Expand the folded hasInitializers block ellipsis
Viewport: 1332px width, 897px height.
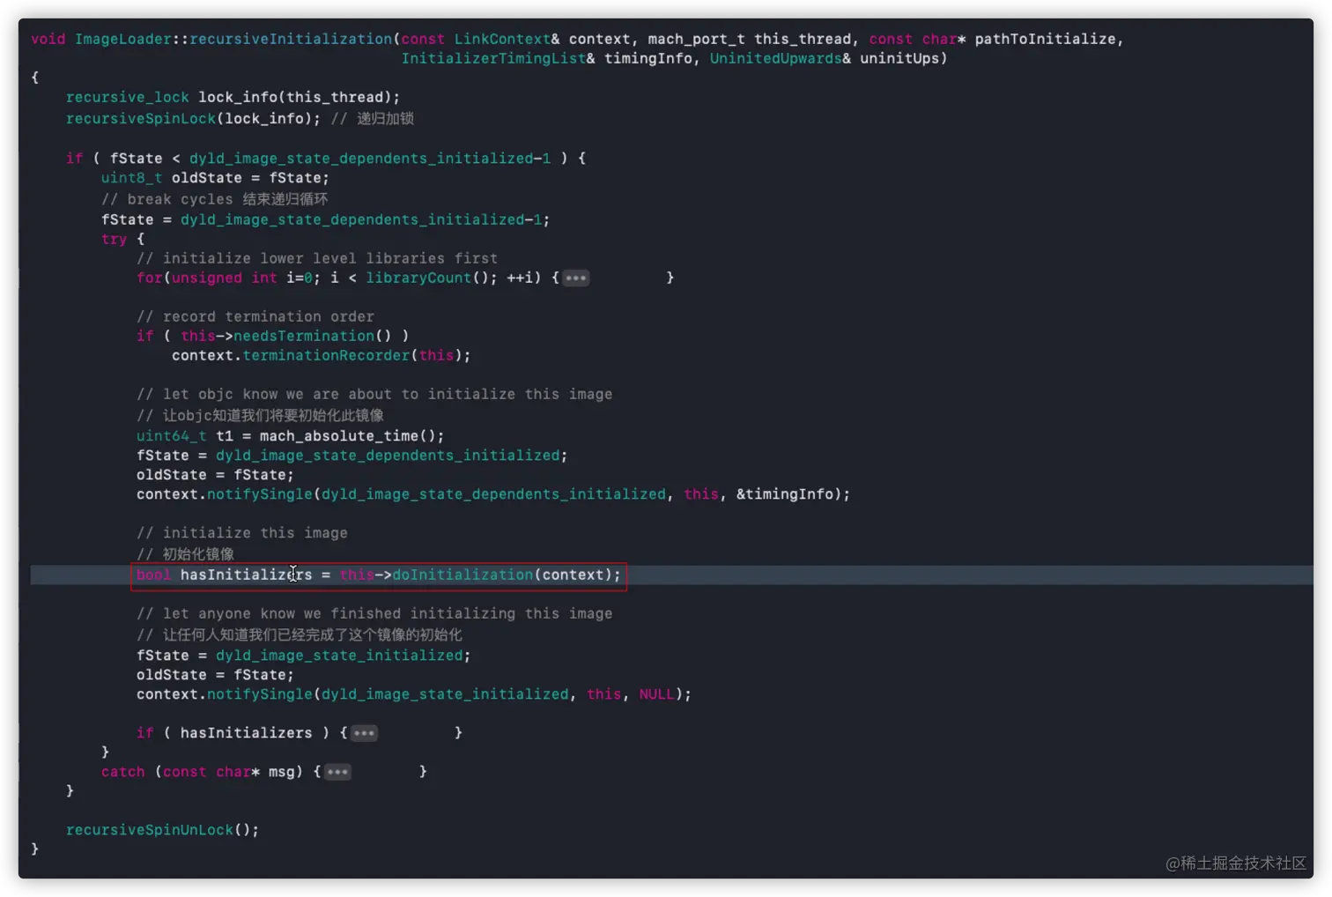point(364,733)
